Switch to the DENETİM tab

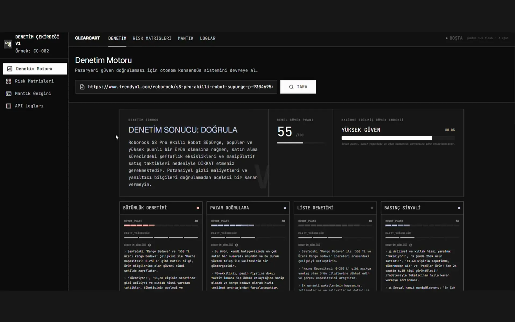point(117,38)
